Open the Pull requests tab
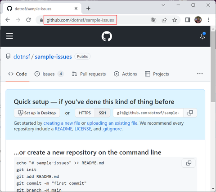216x192 pixels. pos(89,74)
